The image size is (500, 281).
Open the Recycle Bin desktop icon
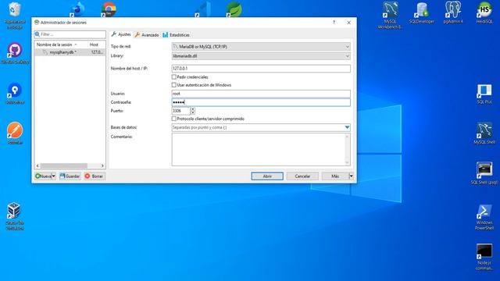click(15, 16)
